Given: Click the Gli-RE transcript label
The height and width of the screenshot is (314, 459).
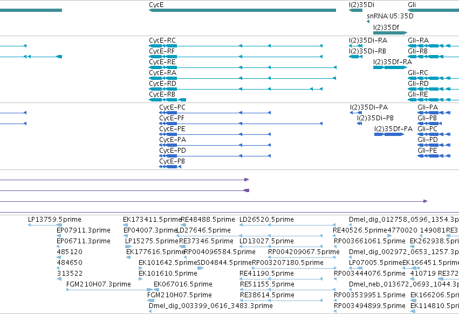Looking at the screenshot, I should pos(417,94).
